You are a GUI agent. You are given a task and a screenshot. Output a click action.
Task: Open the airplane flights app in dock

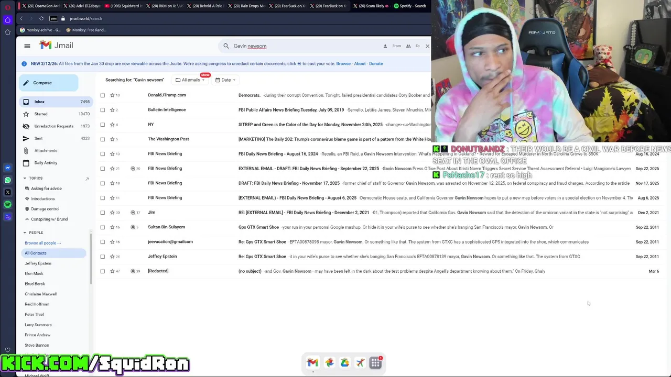360,362
